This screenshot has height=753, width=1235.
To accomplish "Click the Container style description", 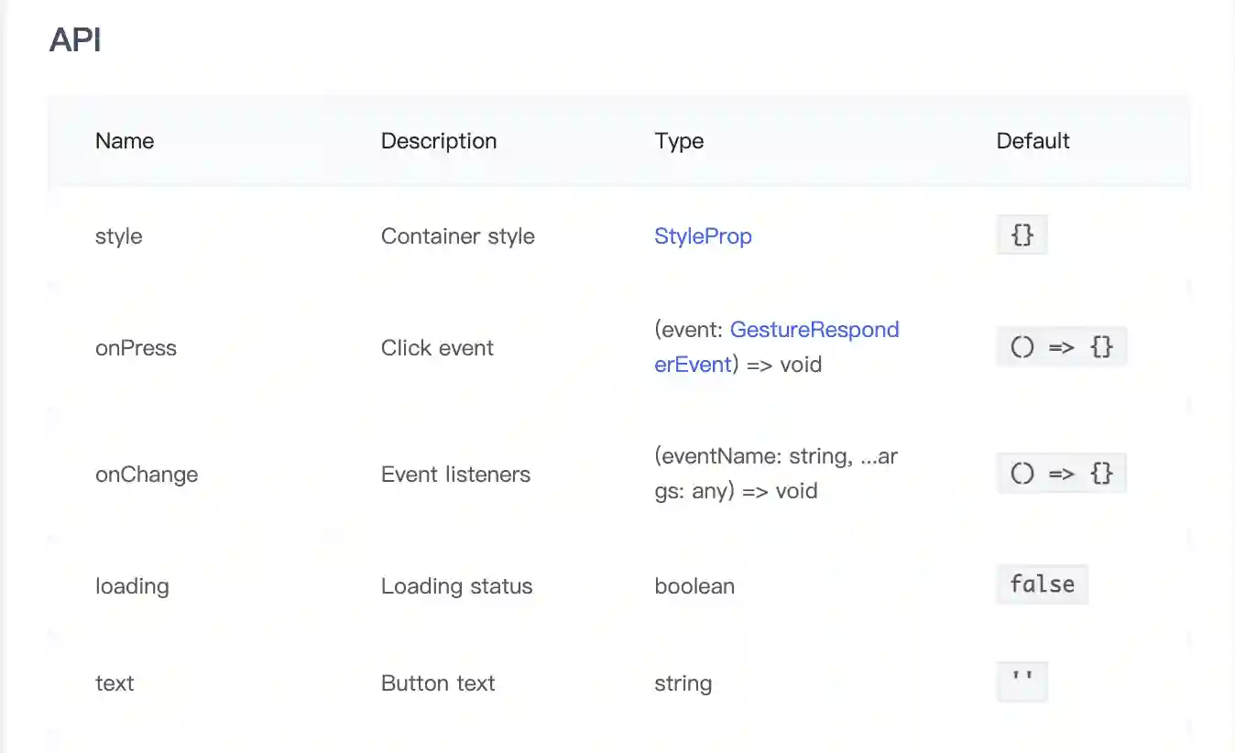I will pyautogui.click(x=458, y=236).
